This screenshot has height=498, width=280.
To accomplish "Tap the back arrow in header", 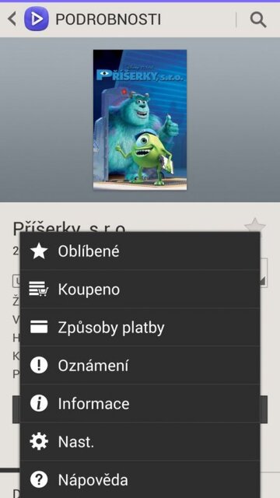I will 12,19.
